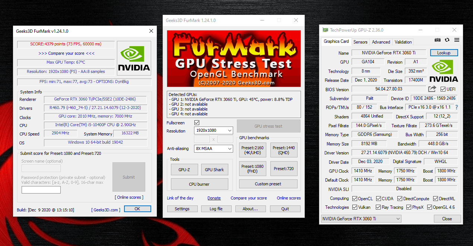This screenshot has width=473, height=246.
Task: Launch GPU Shark tool
Action: coord(215,170)
